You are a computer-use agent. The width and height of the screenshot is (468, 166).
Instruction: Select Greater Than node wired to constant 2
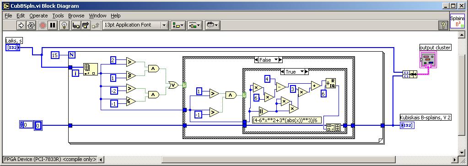point(131,62)
